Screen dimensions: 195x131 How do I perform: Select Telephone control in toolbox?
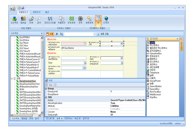[x=154, y=73]
